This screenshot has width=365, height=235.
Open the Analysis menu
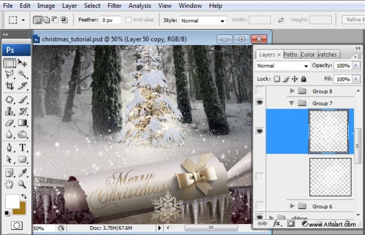pyautogui.click(x=139, y=6)
